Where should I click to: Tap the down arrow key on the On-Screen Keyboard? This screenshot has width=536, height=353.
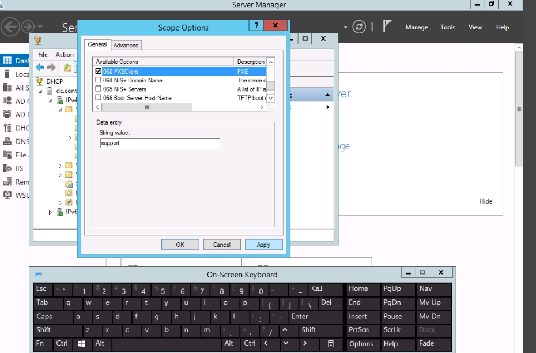[x=286, y=343]
